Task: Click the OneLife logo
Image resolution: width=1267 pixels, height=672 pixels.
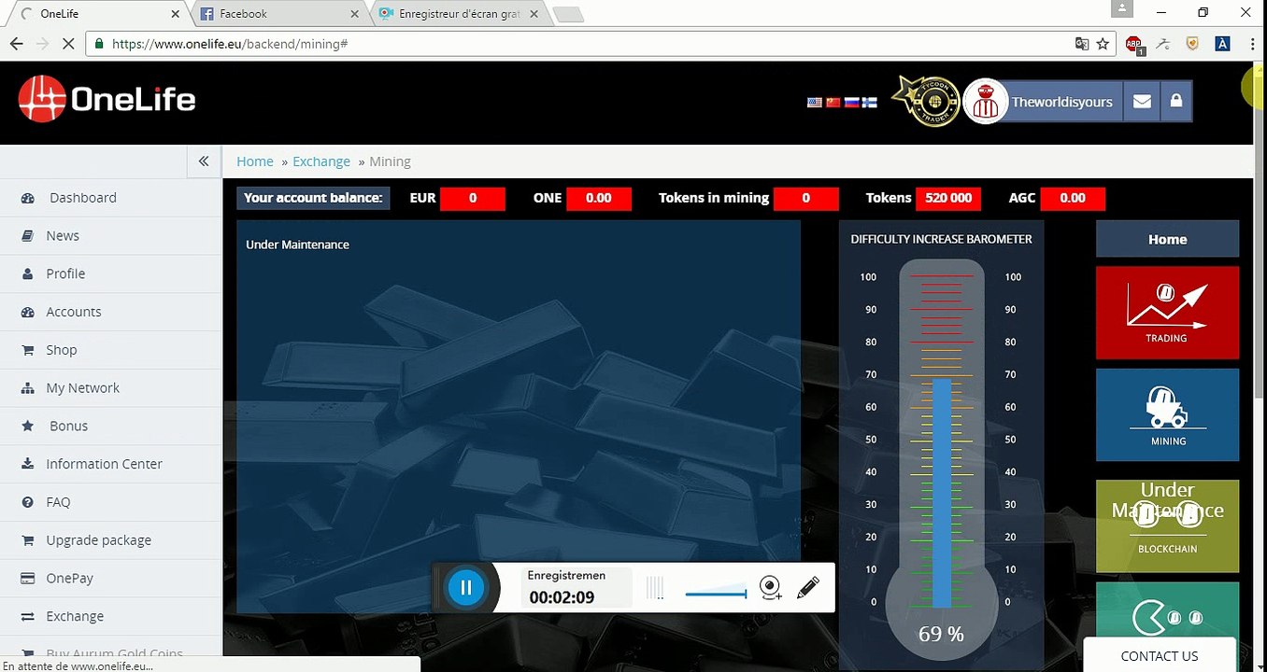Action: pyautogui.click(x=107, y=99)
